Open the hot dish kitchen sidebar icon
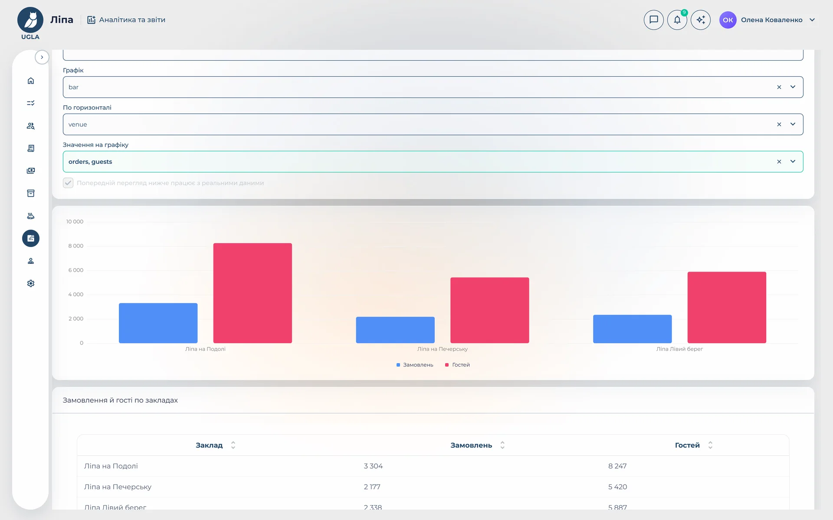 pos(31,216)
